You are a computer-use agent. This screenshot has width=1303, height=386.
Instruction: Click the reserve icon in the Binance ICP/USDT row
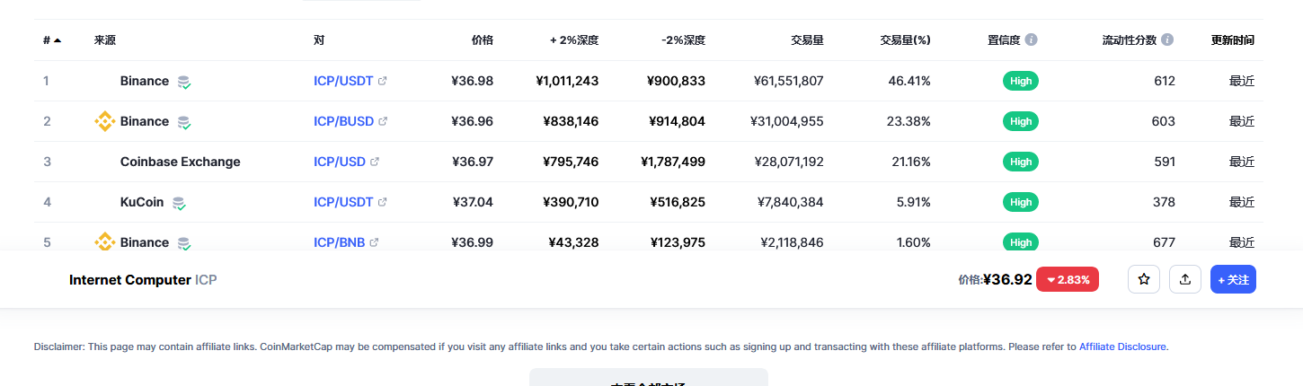(184, 82)
